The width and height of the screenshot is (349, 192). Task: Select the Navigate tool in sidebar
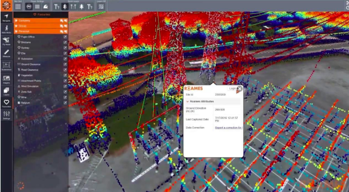[x=6, y=18]
